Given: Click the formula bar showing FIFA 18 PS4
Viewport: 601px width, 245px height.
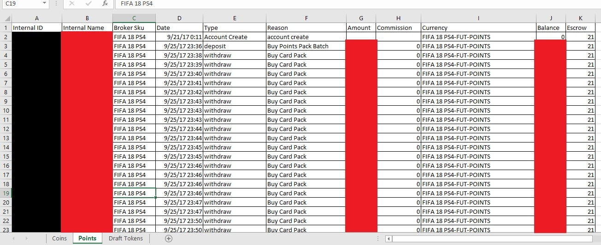Looking at the screenshot, I should (x=357, y=3).
